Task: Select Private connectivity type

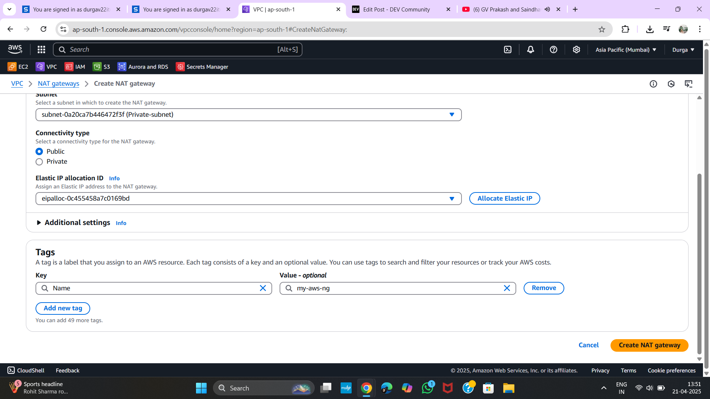Action: pyautogui.click(x=39, y=162)
